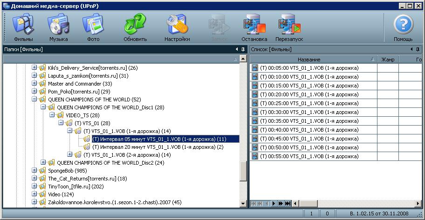Click list horizontal scrollbar thumb

click(x=308, y=203)
